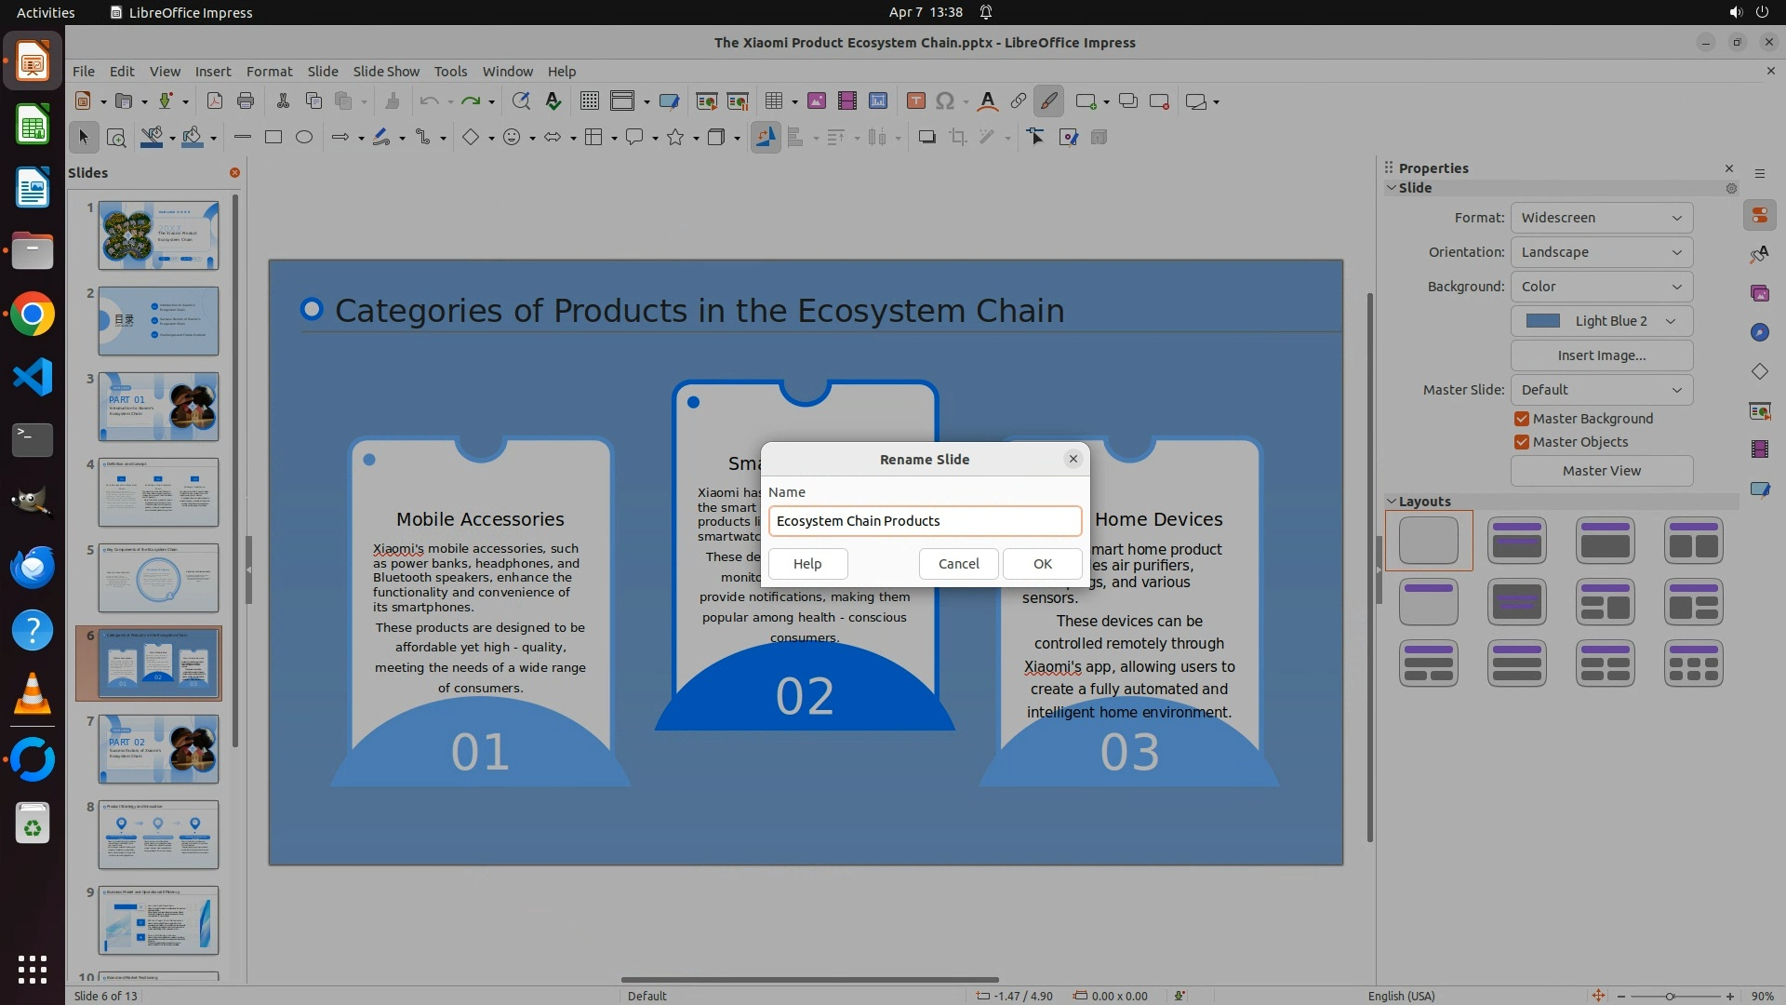This screenshot has height=1005, width=1786.
Task: Select the Rectangle drawing tool
Action: pyautogui.click(x=273, y=138)
